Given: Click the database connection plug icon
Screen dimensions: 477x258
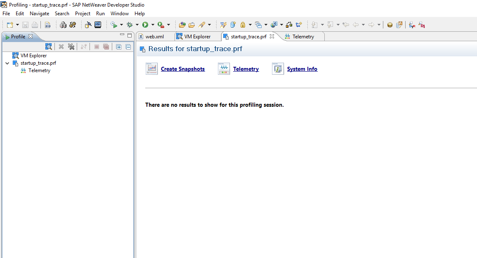Looking at the screenshot, I should pyautogui.click(x=88, y=25).
